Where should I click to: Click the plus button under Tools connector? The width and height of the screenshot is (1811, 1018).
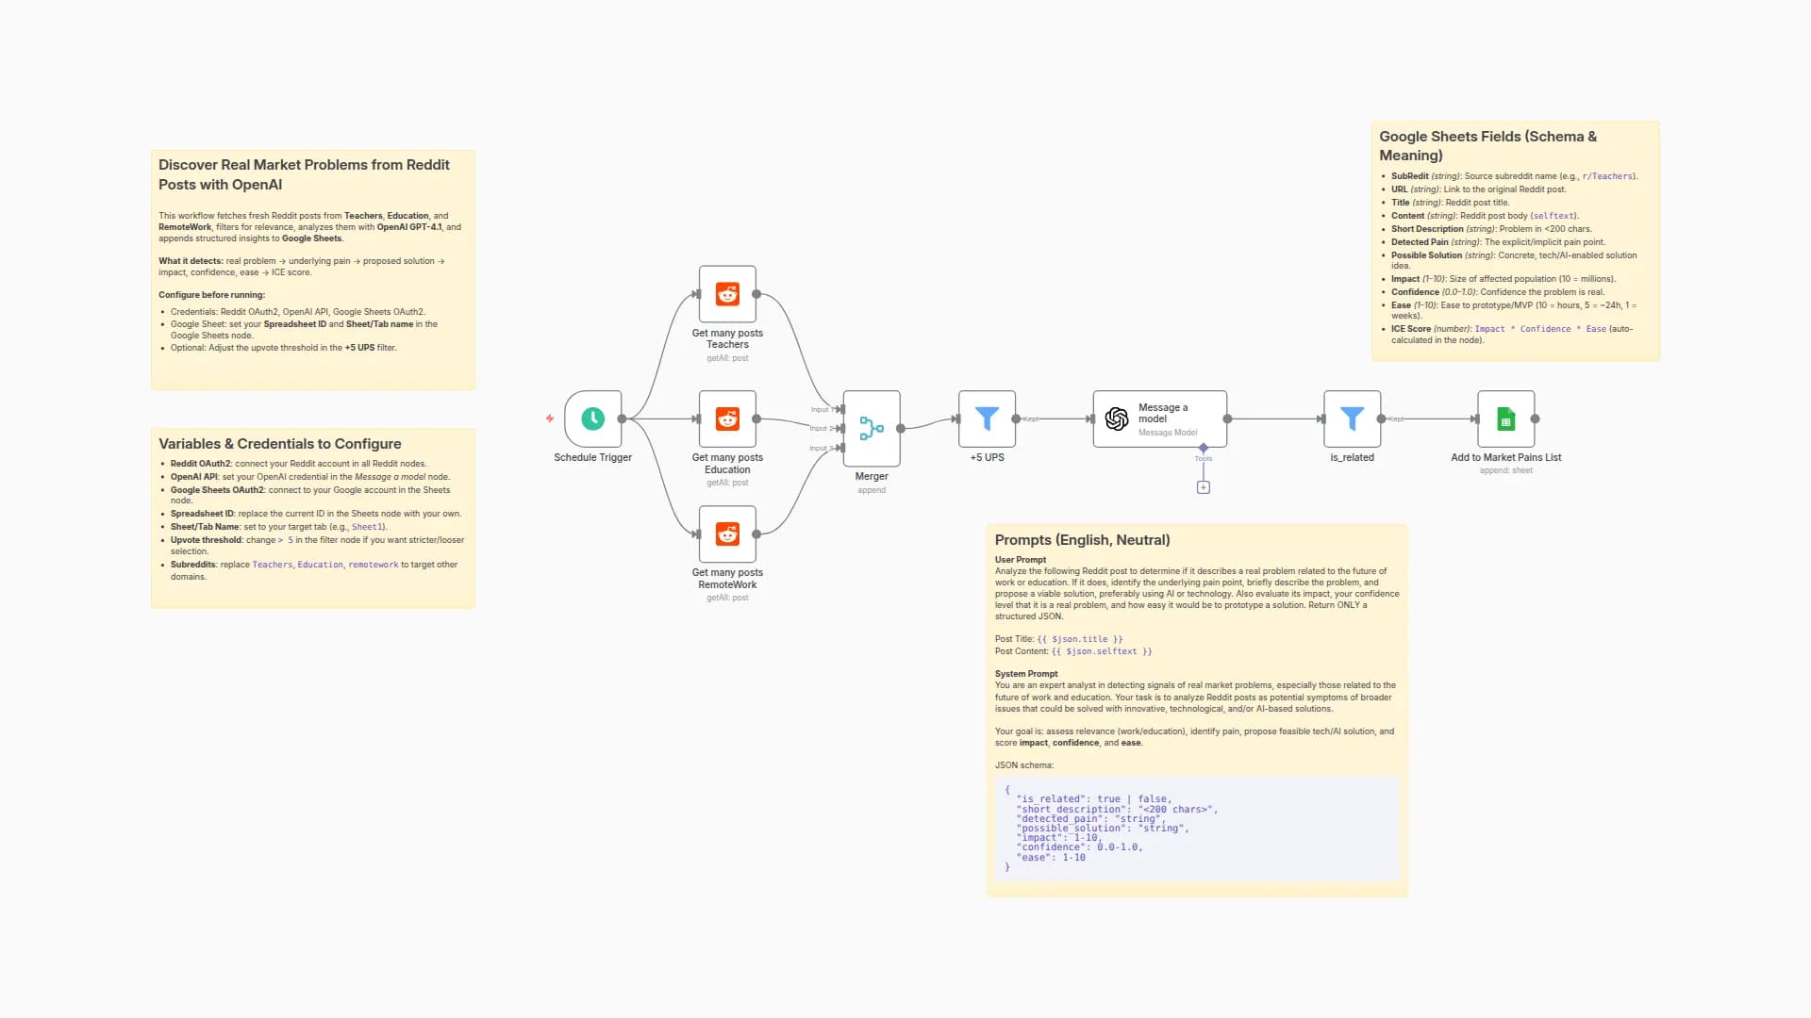[1204, 487]
